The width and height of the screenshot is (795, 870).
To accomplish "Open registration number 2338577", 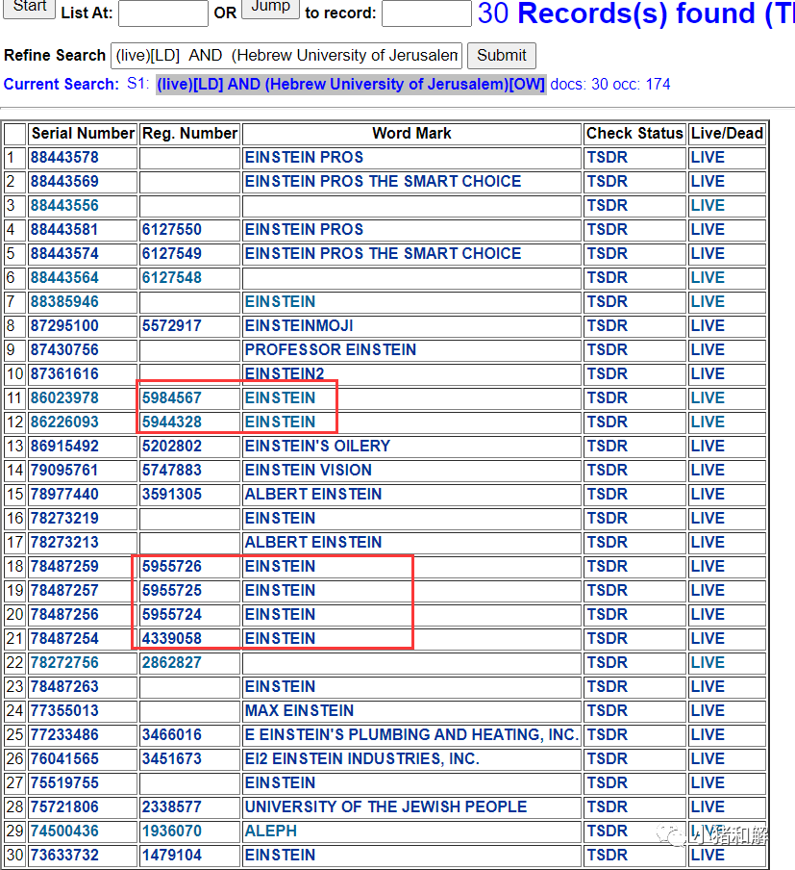I will pos(172,806).
